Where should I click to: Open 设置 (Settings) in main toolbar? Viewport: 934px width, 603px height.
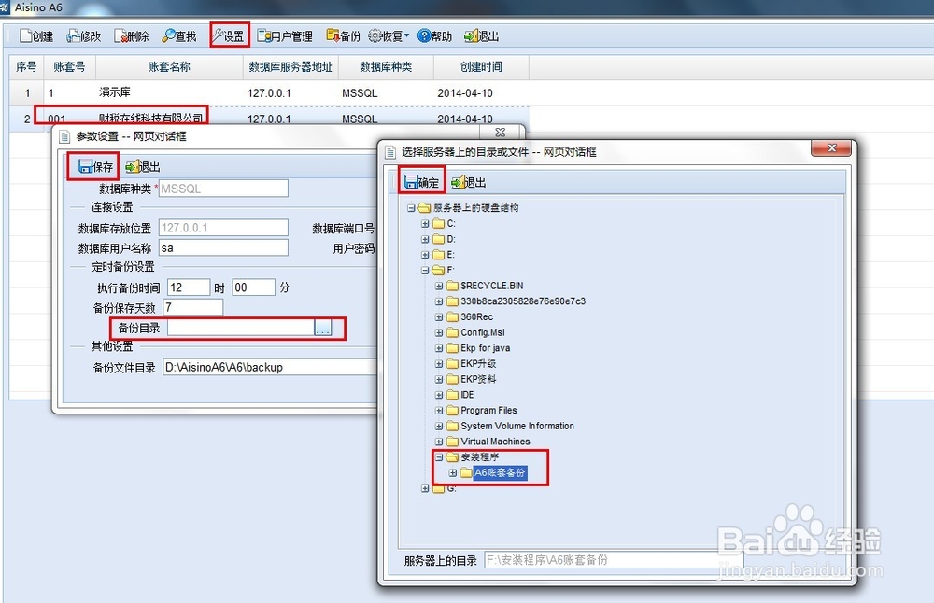tap(229, 36)
